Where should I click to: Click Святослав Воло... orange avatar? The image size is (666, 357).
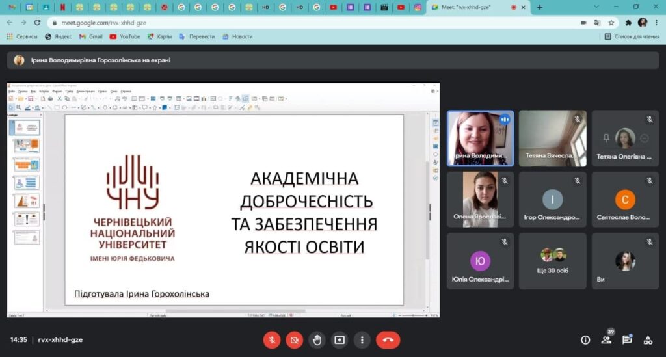[625, 200]
